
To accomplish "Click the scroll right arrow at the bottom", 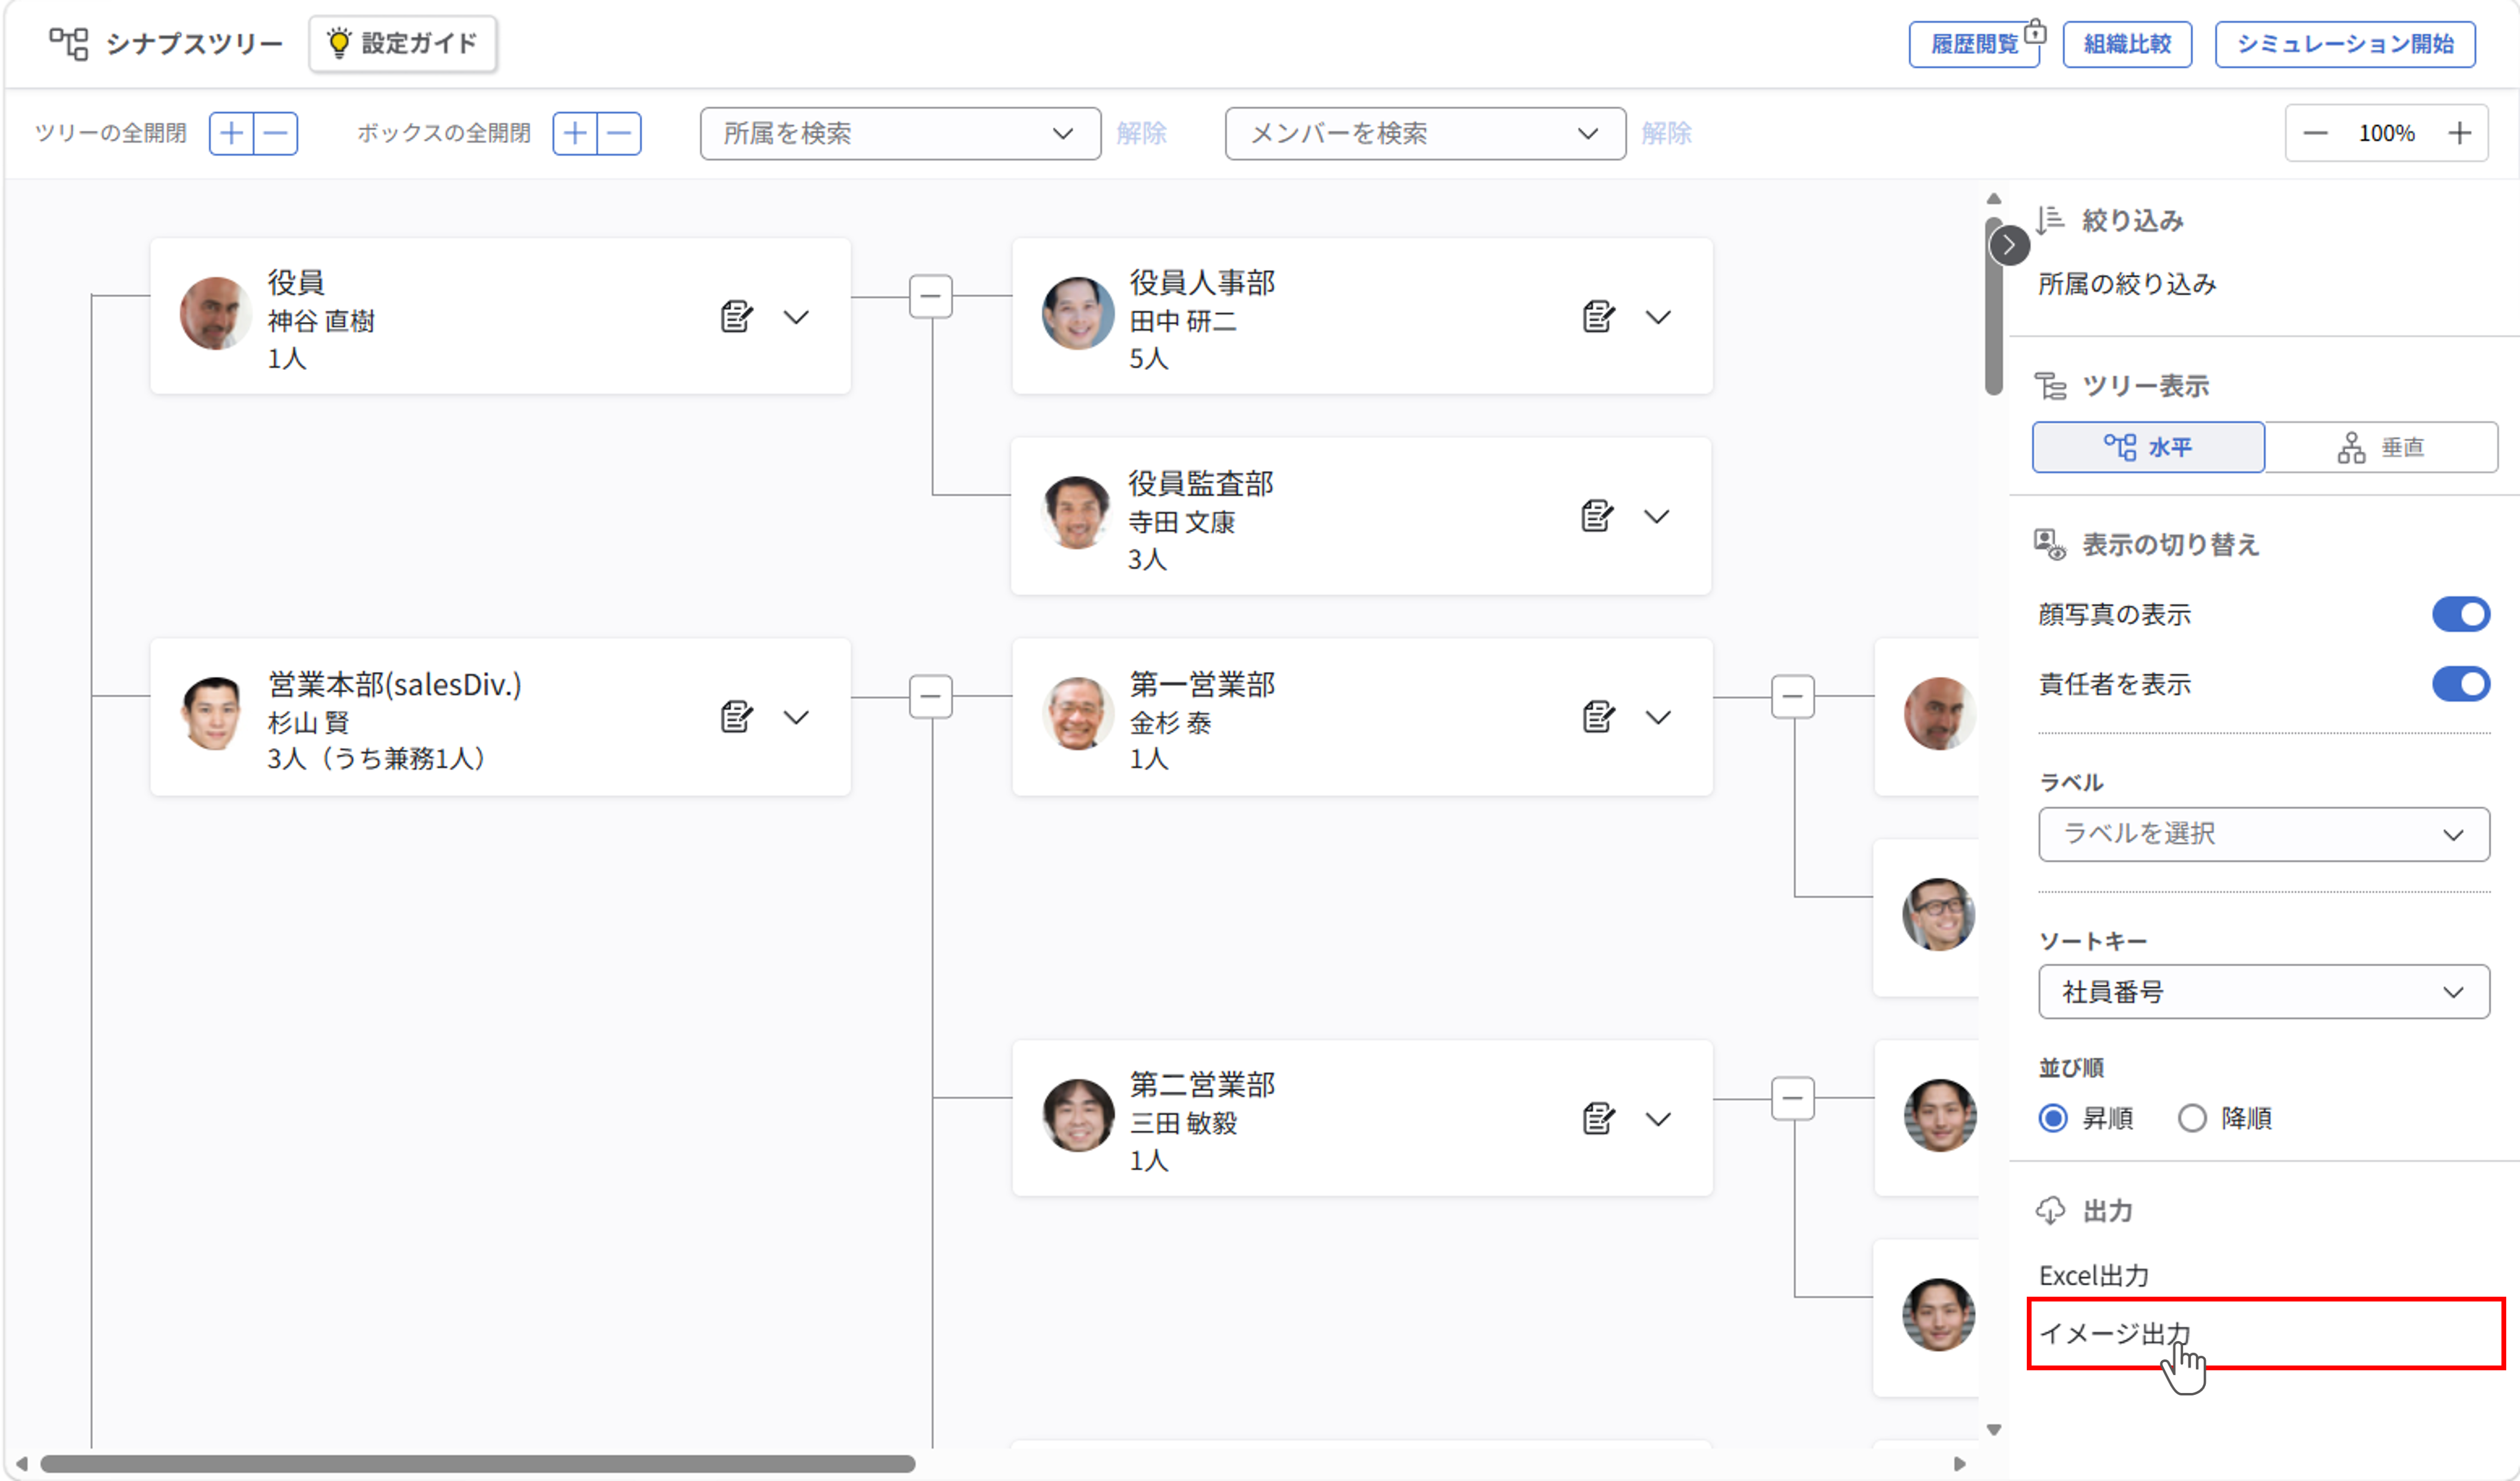I will tap(1959, 1464).
